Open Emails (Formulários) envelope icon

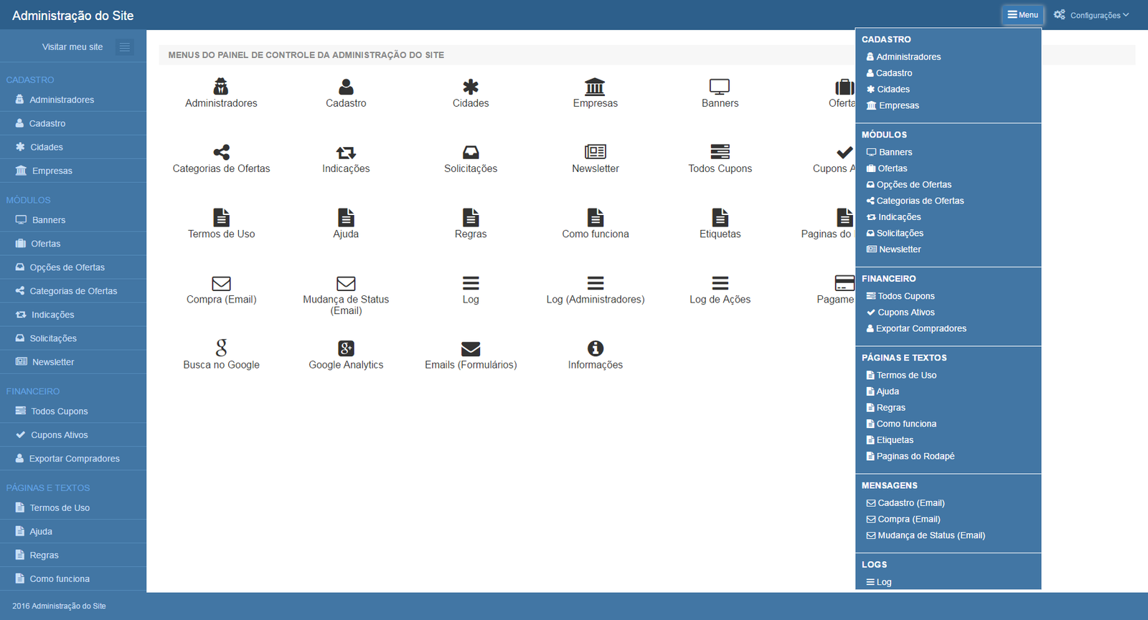point(471,348)
